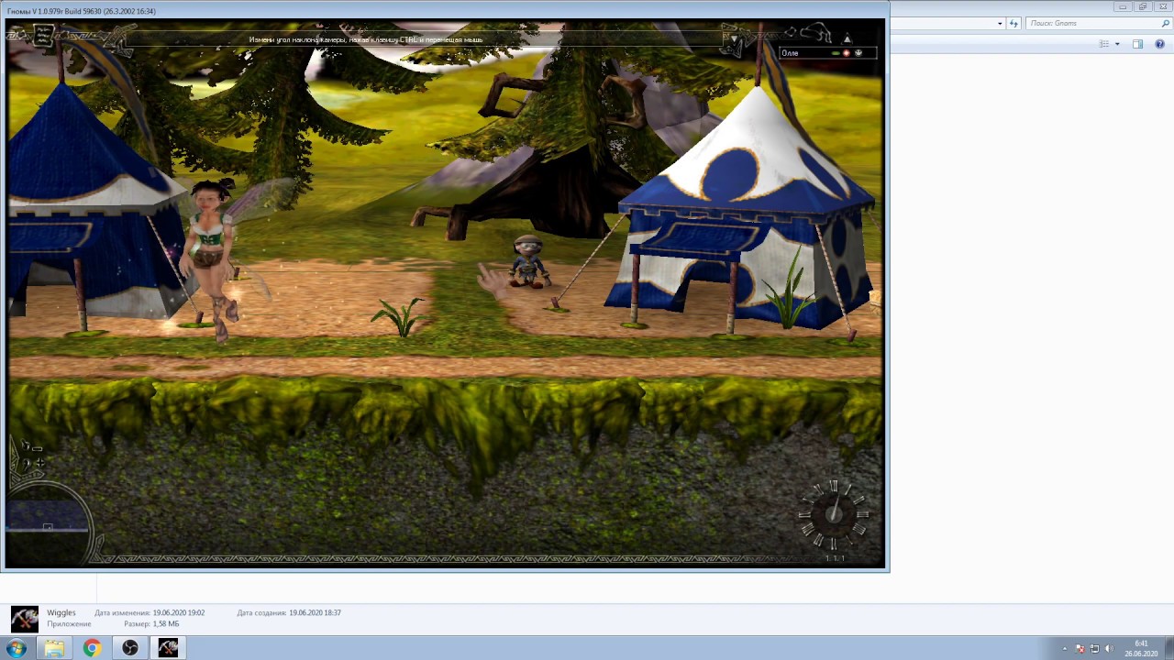This screenshot has width=1174, height=660.
Task: Click the taskbar clock showing 6:41
Action: [1141, 649]
